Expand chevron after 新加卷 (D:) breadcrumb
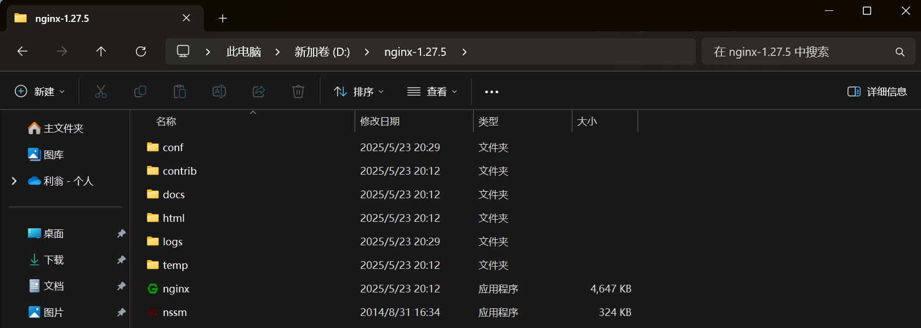Screen dimensions: 921x328 [367, 52]
